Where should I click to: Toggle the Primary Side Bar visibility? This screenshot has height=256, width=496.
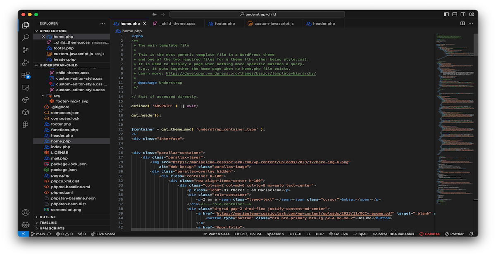446,14
